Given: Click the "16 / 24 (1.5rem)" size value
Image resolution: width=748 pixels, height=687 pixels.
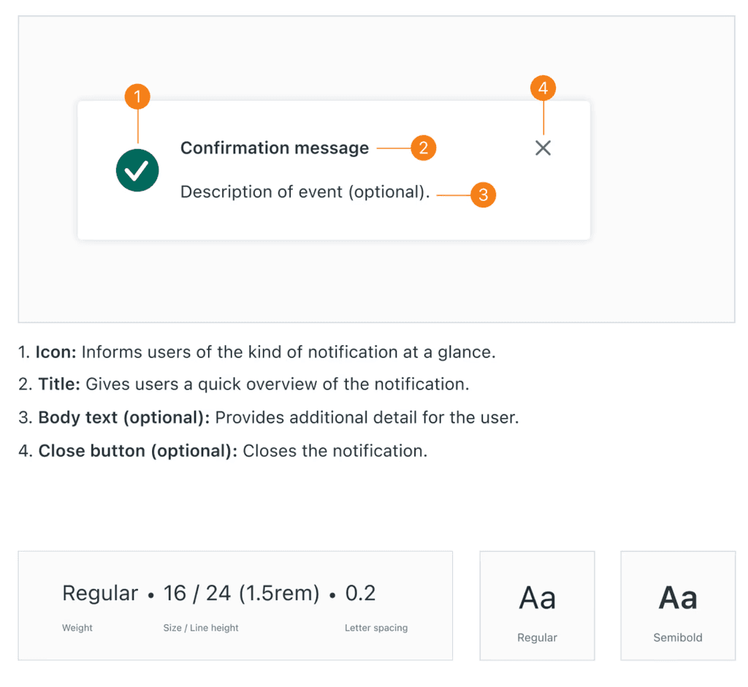Looking at the screenshot, I should click(241, 593).
